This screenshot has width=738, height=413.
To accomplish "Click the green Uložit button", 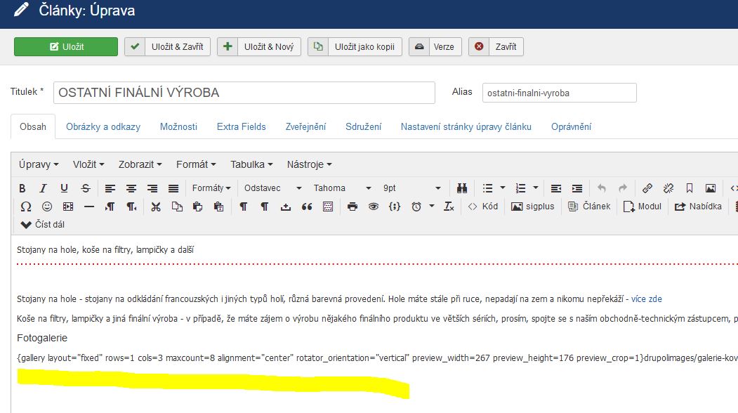I will point(66,46).
